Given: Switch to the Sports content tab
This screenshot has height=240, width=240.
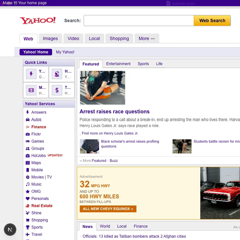Looking at the screenshot, I should 143,64.
